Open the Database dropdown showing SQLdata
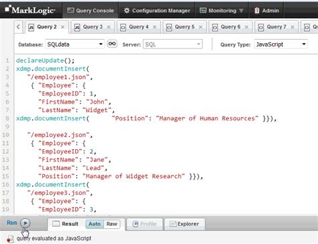Viewport: 318px width, 244px height. click(x=74, y=44)
